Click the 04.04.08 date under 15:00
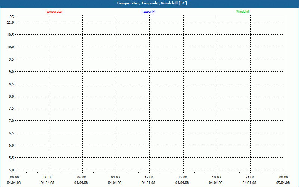The width and height of the screenshot is (299, 187). pos(182,183)
